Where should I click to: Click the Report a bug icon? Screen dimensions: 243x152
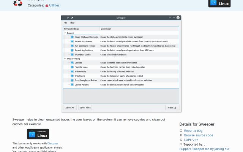tap(181, 131)
